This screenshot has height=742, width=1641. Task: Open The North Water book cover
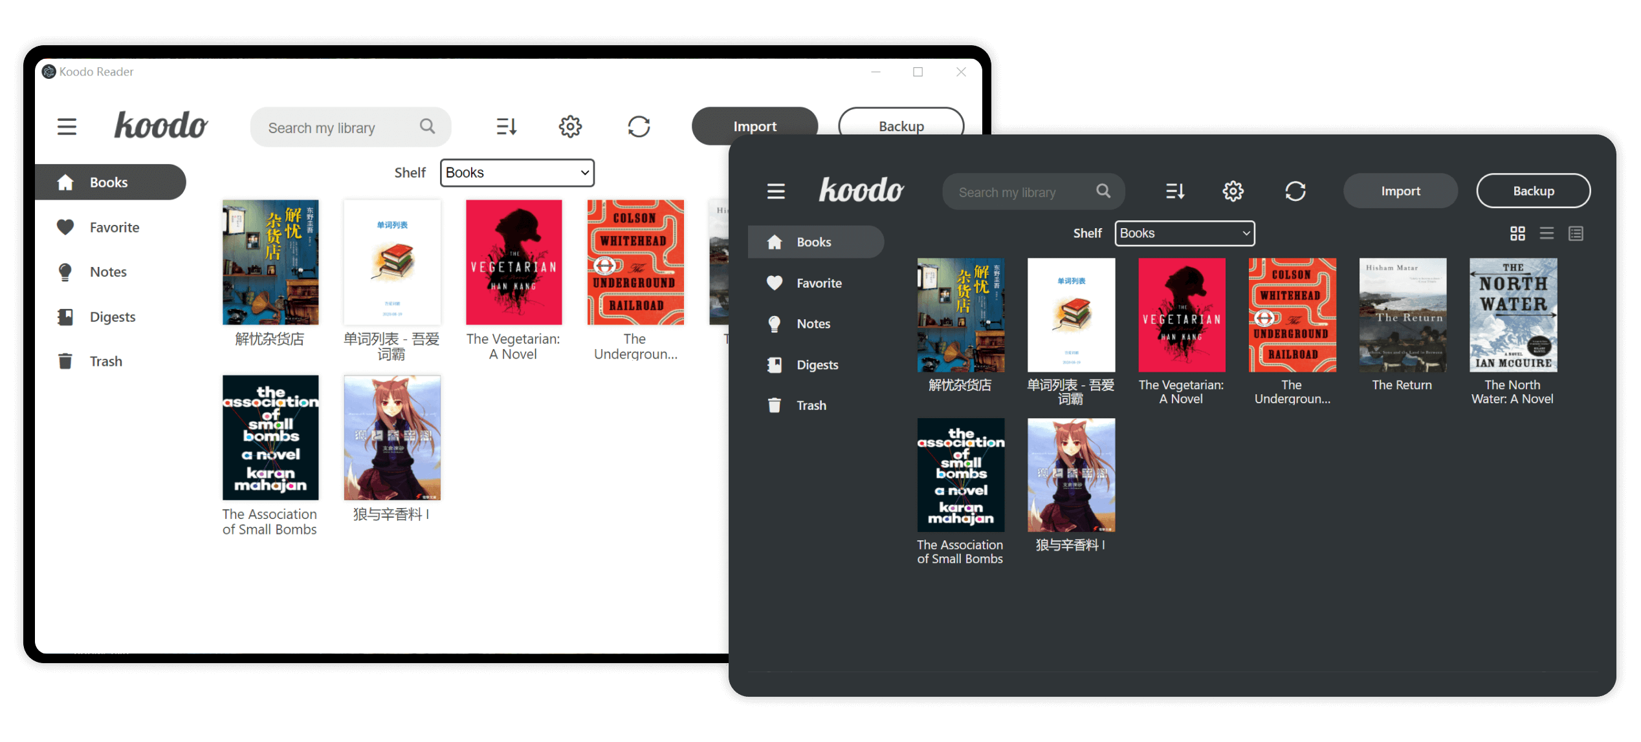(1513, 315)
